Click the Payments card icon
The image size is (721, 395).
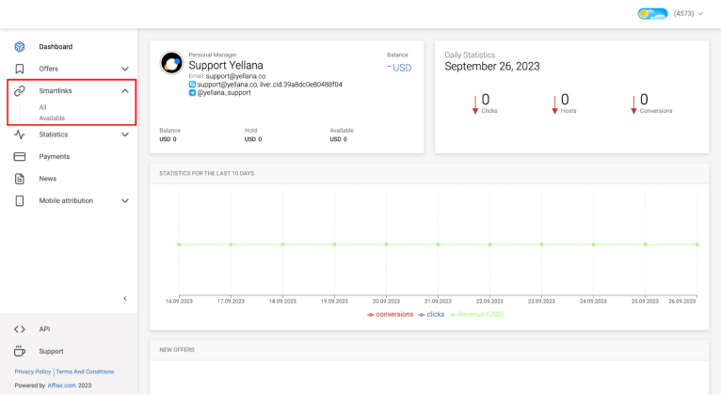pyautogui.click(x=19, y=157)
